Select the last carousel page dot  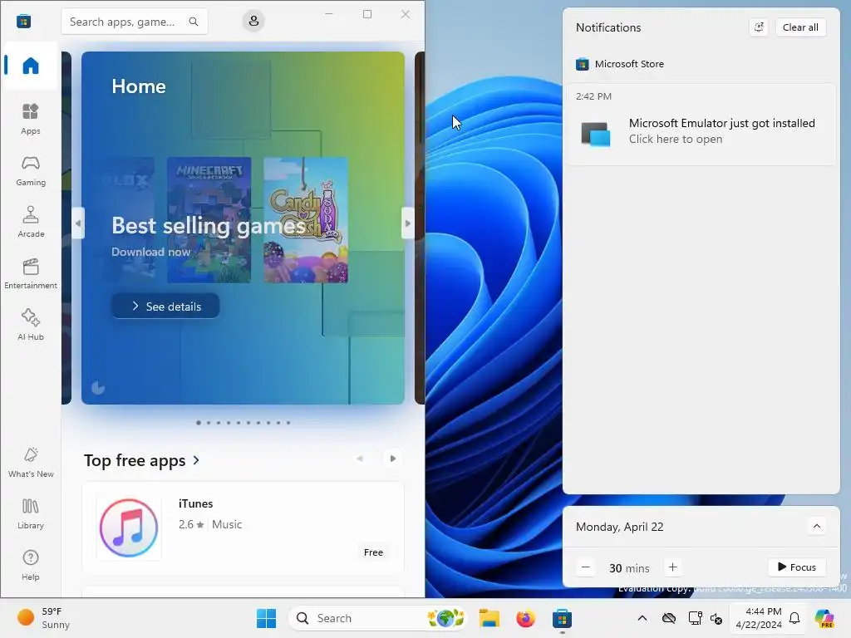click(288, 423)
